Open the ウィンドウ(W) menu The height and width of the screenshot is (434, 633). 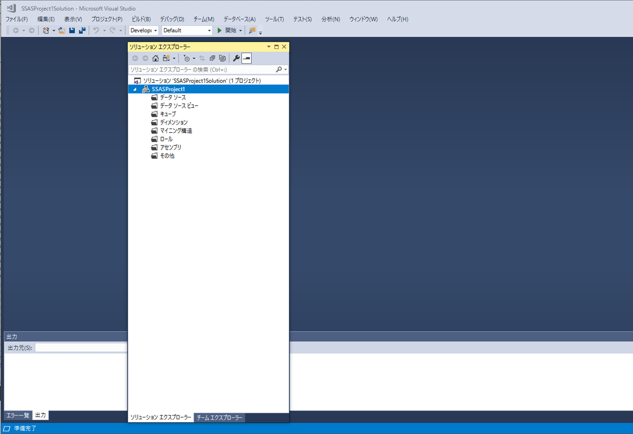[363, 19]
